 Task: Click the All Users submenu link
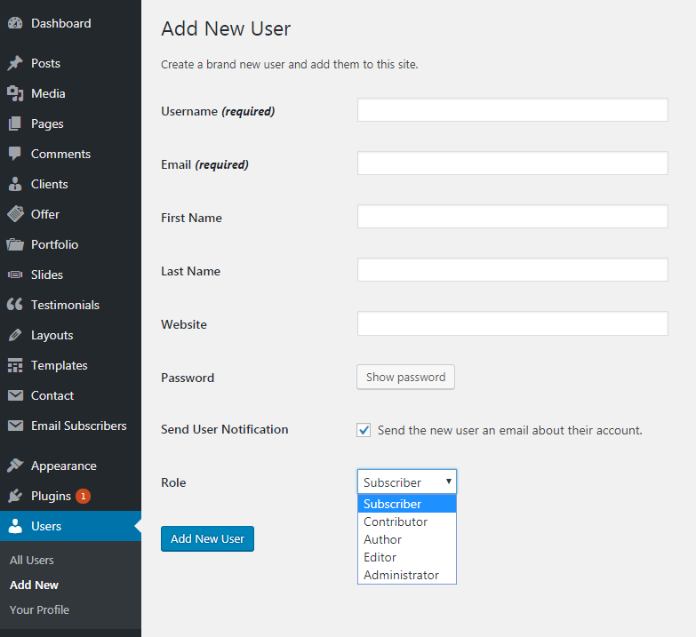coord(31,561)
